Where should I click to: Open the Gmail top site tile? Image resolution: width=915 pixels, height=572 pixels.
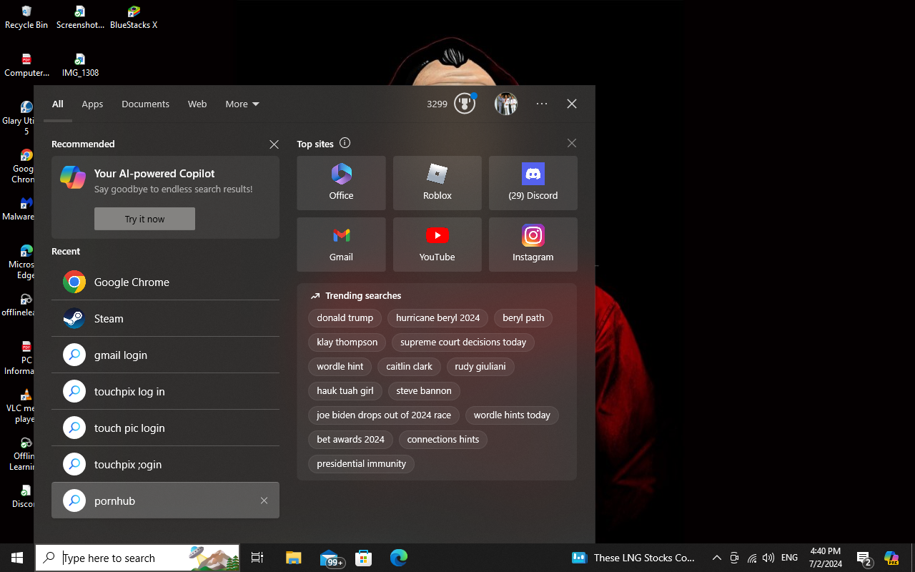(x=341, y=245)
